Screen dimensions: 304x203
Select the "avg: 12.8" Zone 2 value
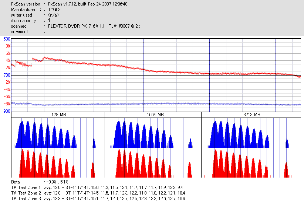[53, 193]
